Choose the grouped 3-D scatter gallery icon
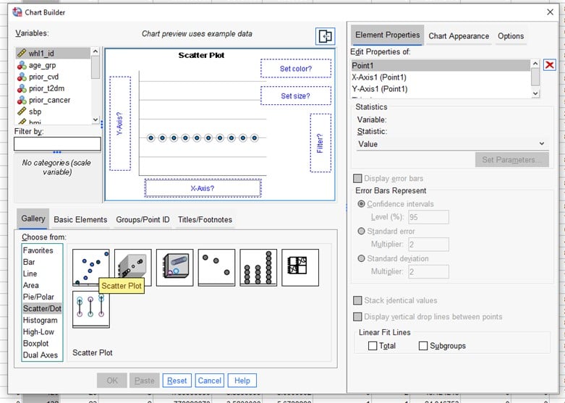The height and width of the screenshot is (403, 565). click(x=175, y=267)
